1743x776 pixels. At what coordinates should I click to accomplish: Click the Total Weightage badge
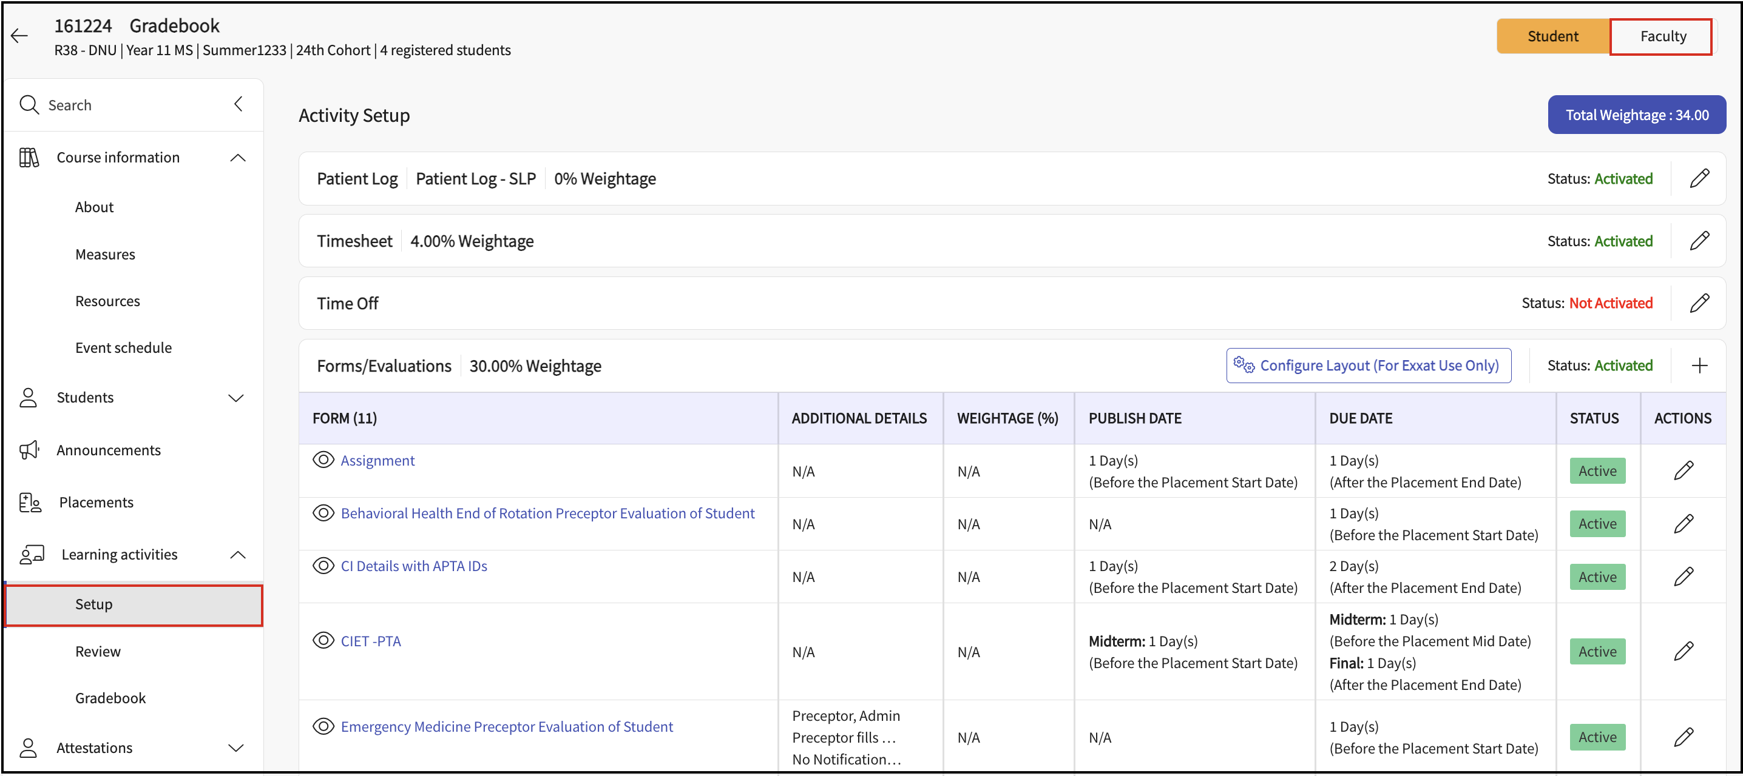click(x=1636, y=115)
